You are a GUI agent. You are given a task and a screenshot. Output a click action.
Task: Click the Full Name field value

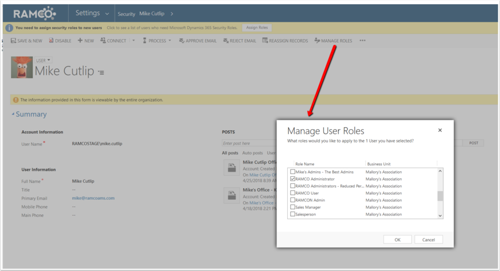click(83, 181)
